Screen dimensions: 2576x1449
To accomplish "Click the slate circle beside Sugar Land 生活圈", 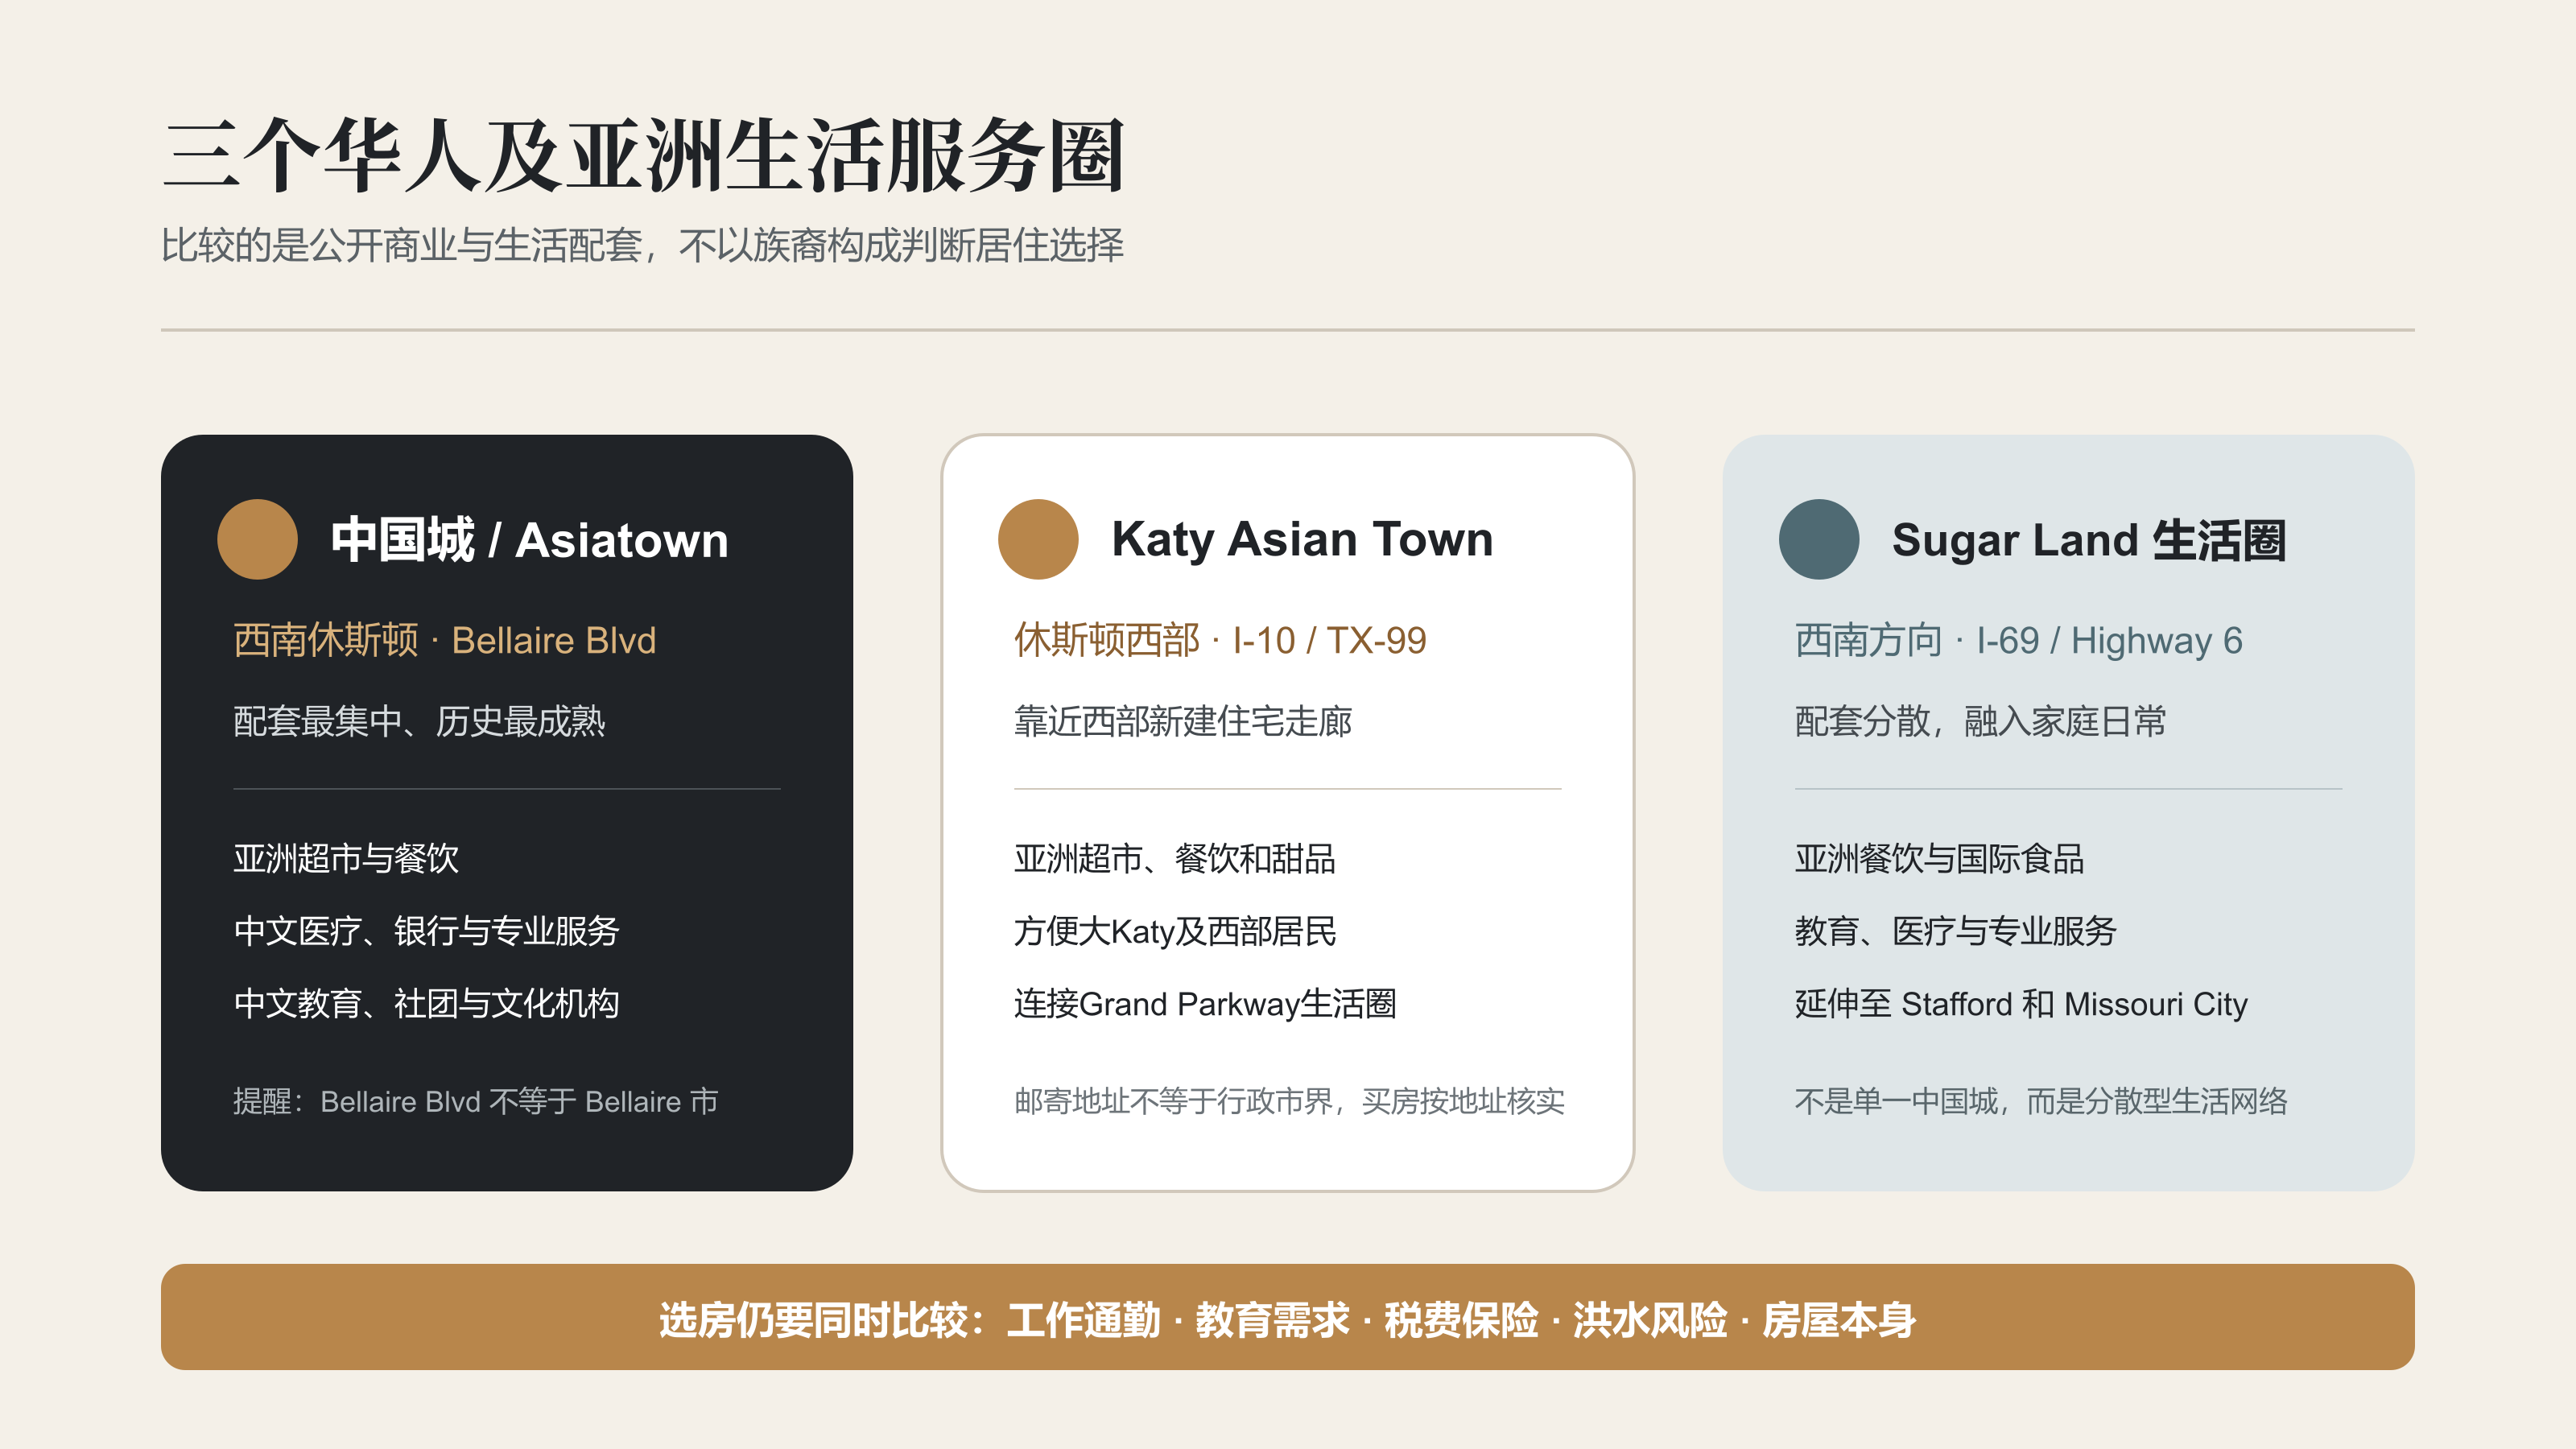I will pyautogui.click(x=1819, y=539).
